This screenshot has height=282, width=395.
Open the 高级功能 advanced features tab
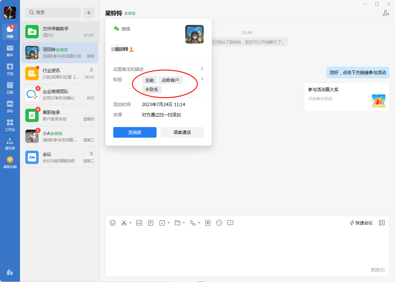tap(10, 163)
